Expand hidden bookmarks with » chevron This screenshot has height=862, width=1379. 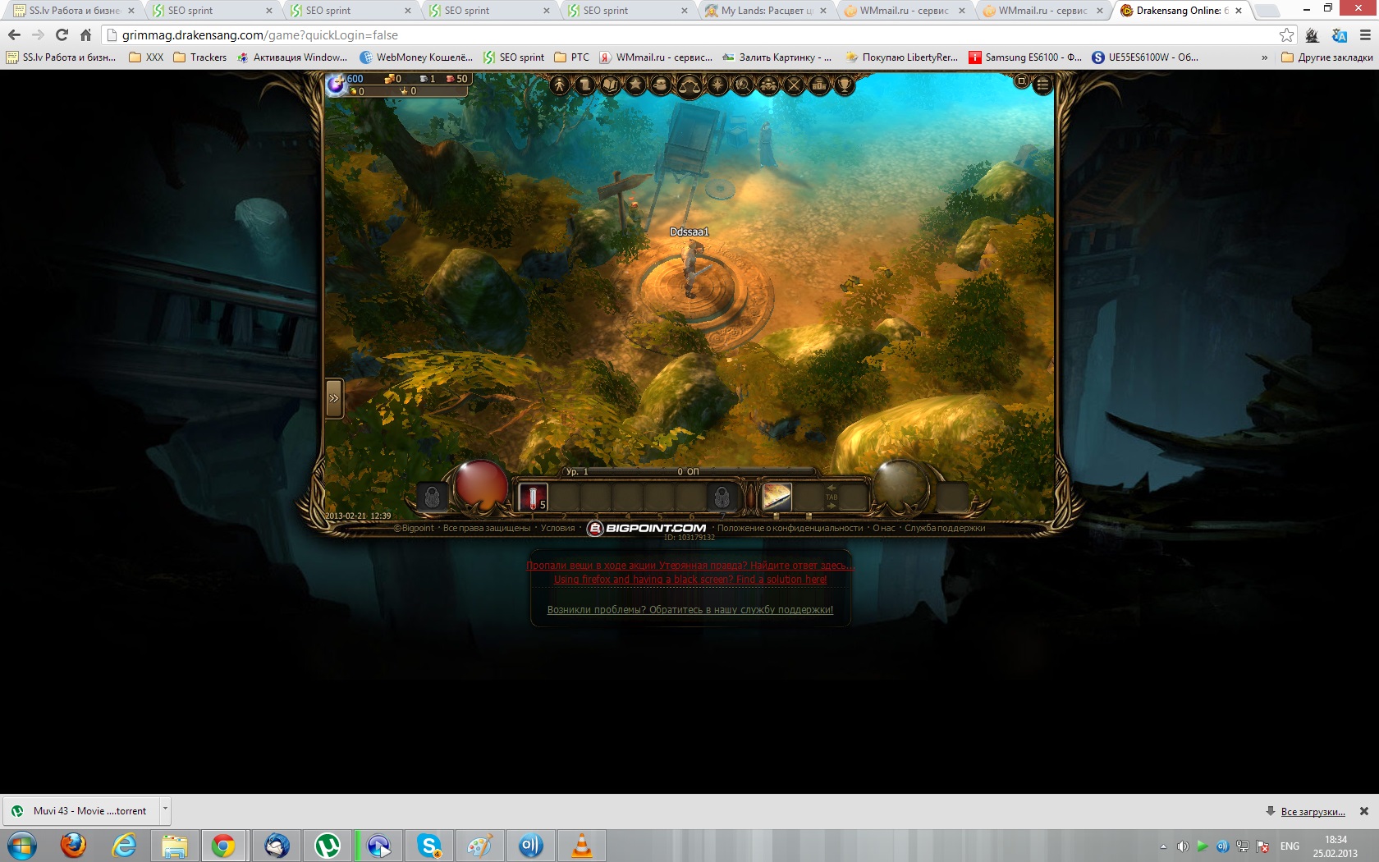tap(1264, 57)
